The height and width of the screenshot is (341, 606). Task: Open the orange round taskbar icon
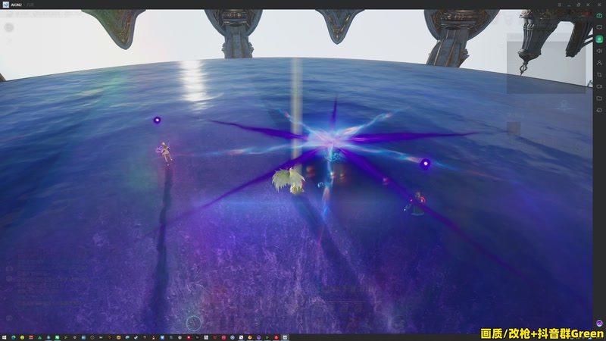point(250,337)
